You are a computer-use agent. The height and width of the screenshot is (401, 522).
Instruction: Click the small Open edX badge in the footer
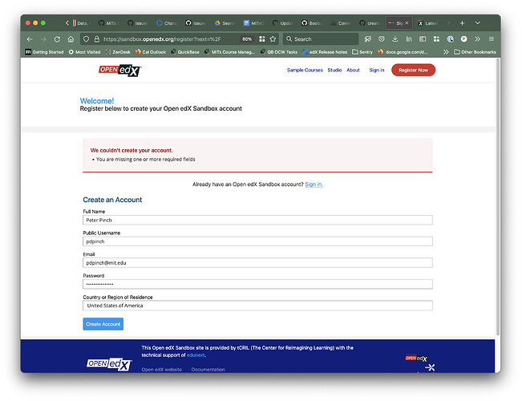point(416,358)
